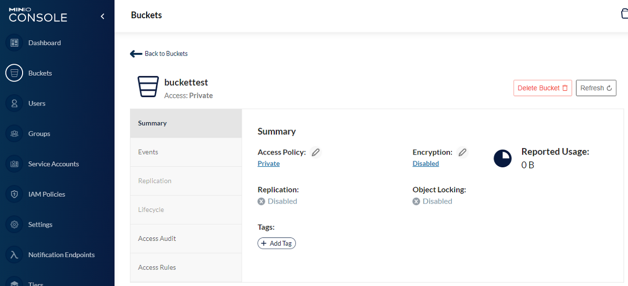Click the Buckets page heading
The height and width of the screenshot is (286, 628).
(x=146, y=15)
